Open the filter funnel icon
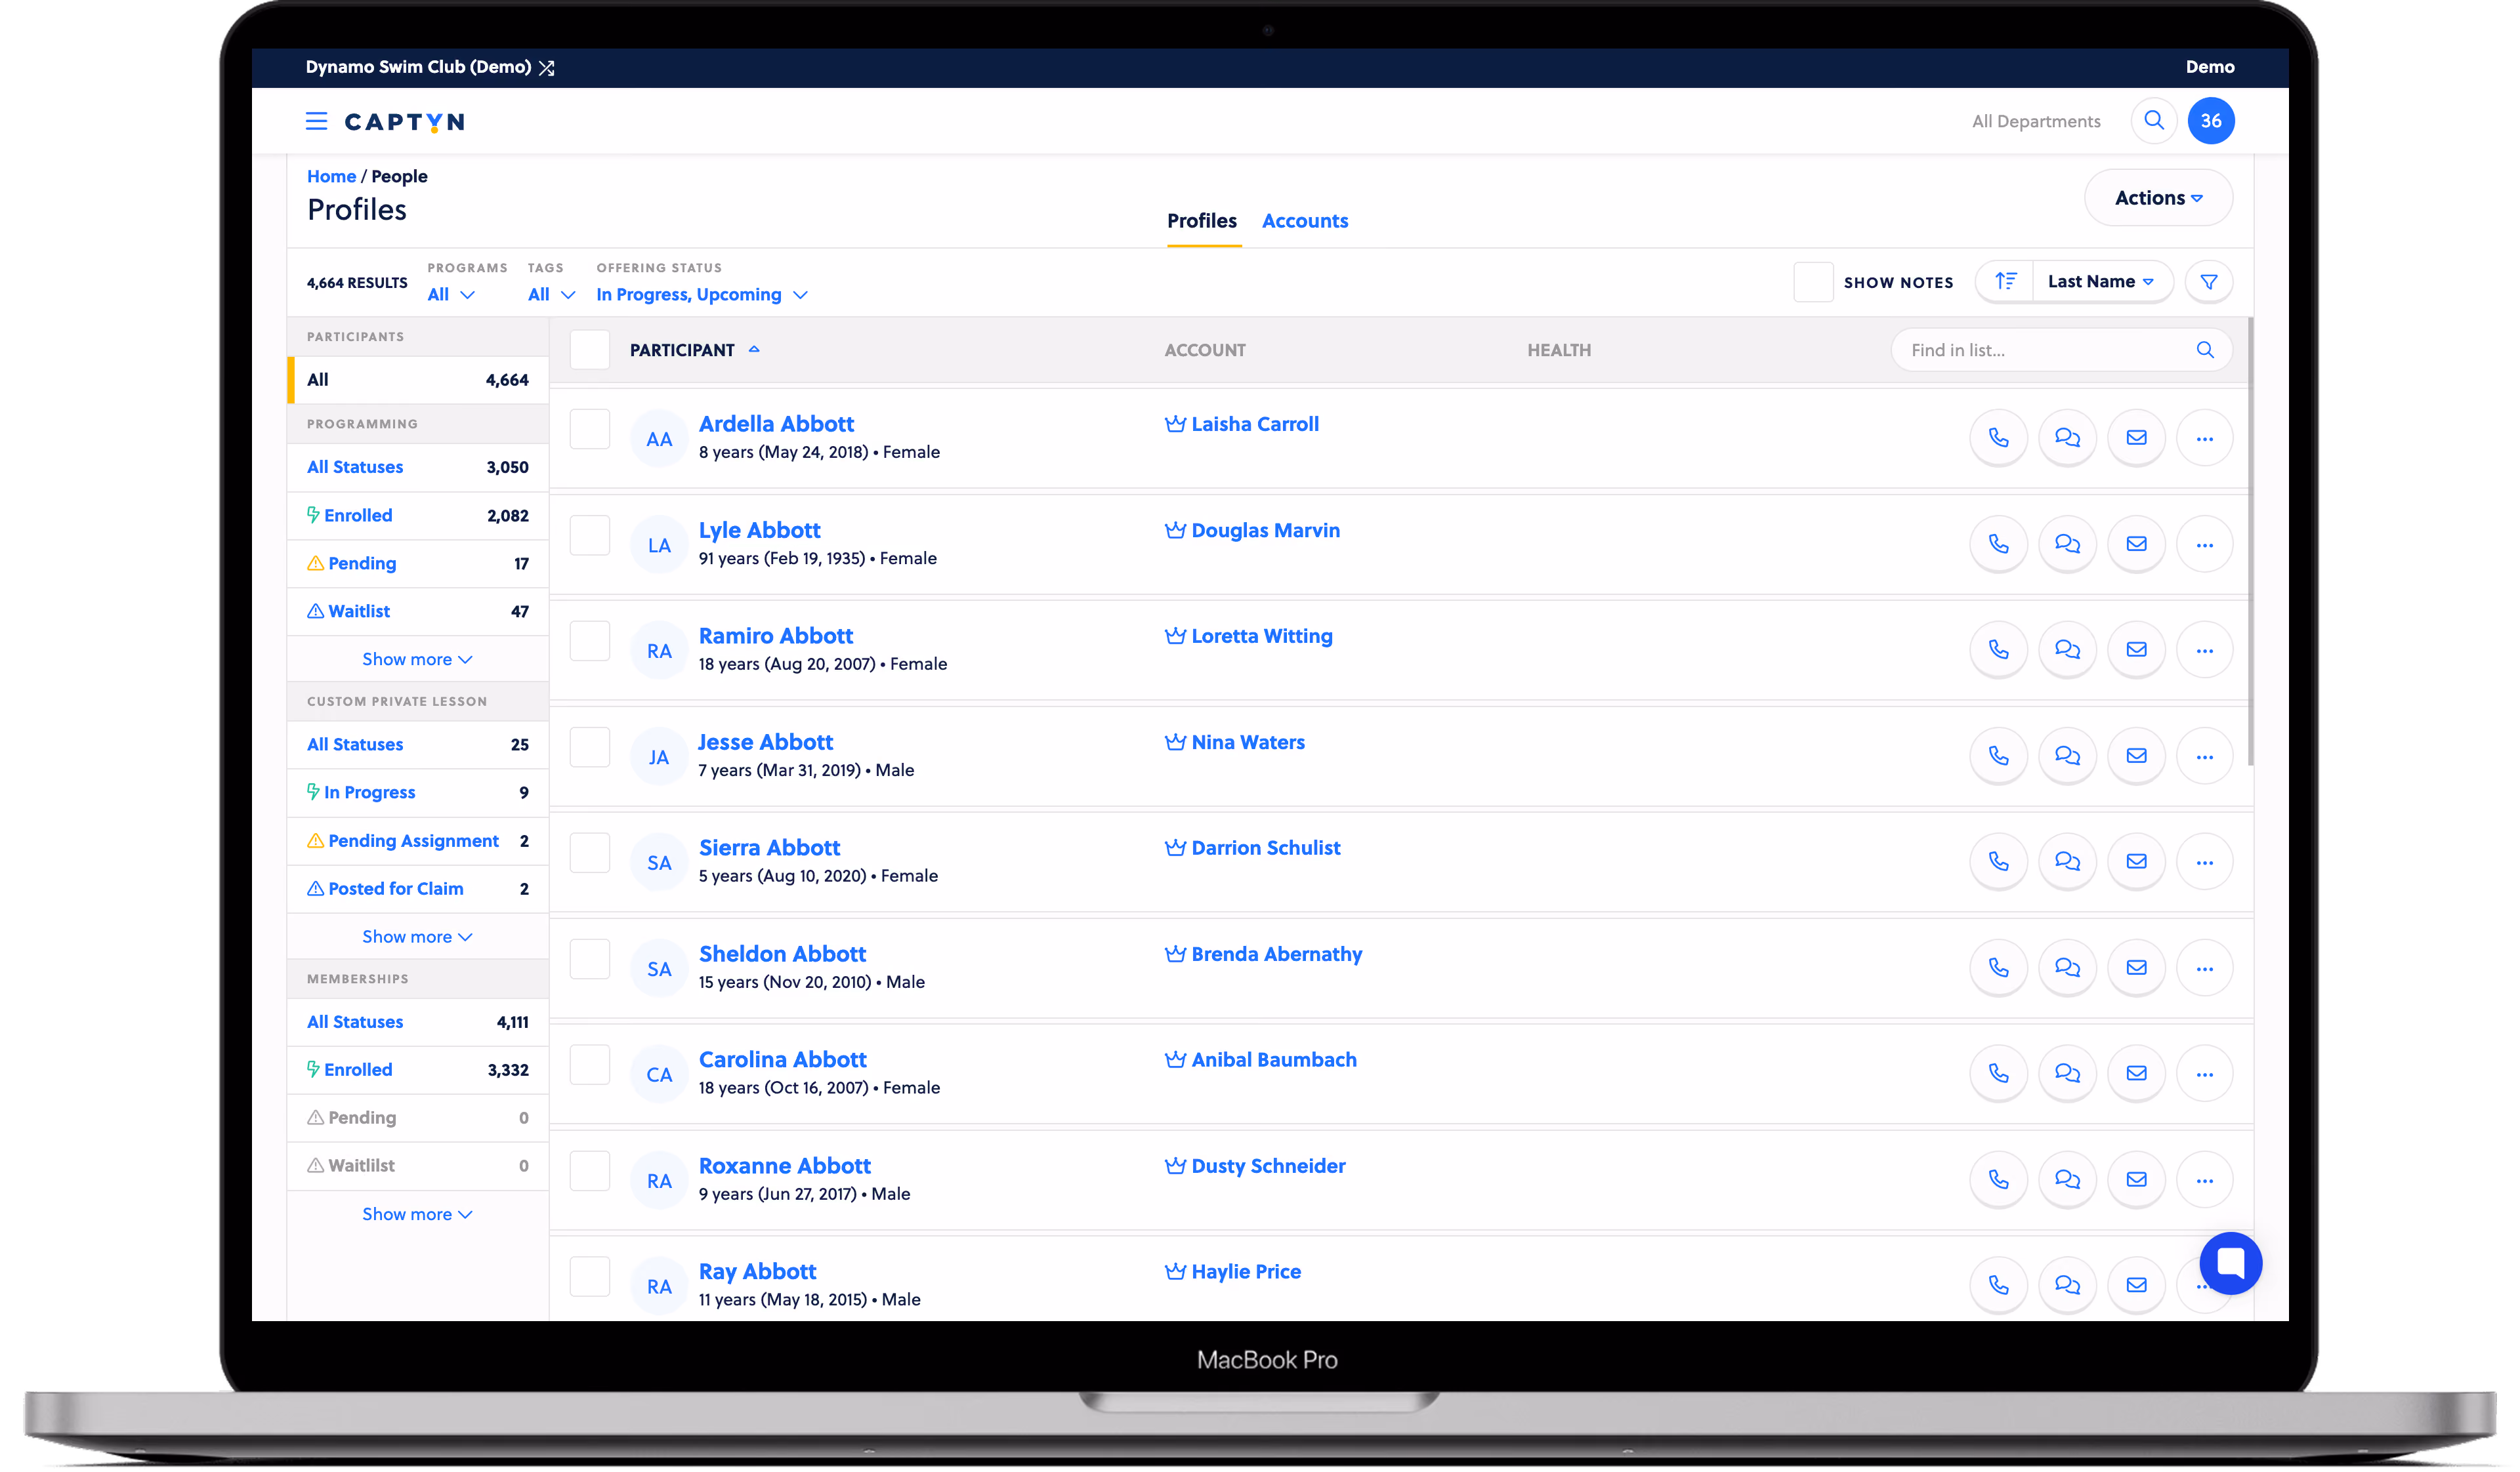2520x1472 pixels. click(2208, 282)
